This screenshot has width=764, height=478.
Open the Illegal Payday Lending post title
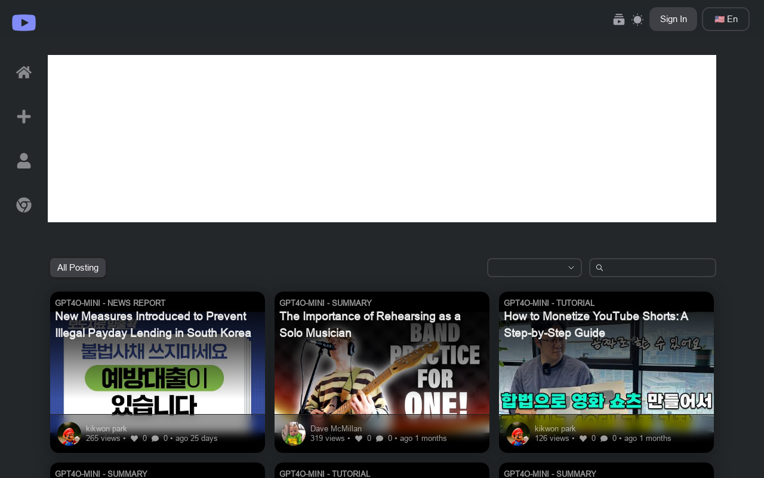point(153,324)
